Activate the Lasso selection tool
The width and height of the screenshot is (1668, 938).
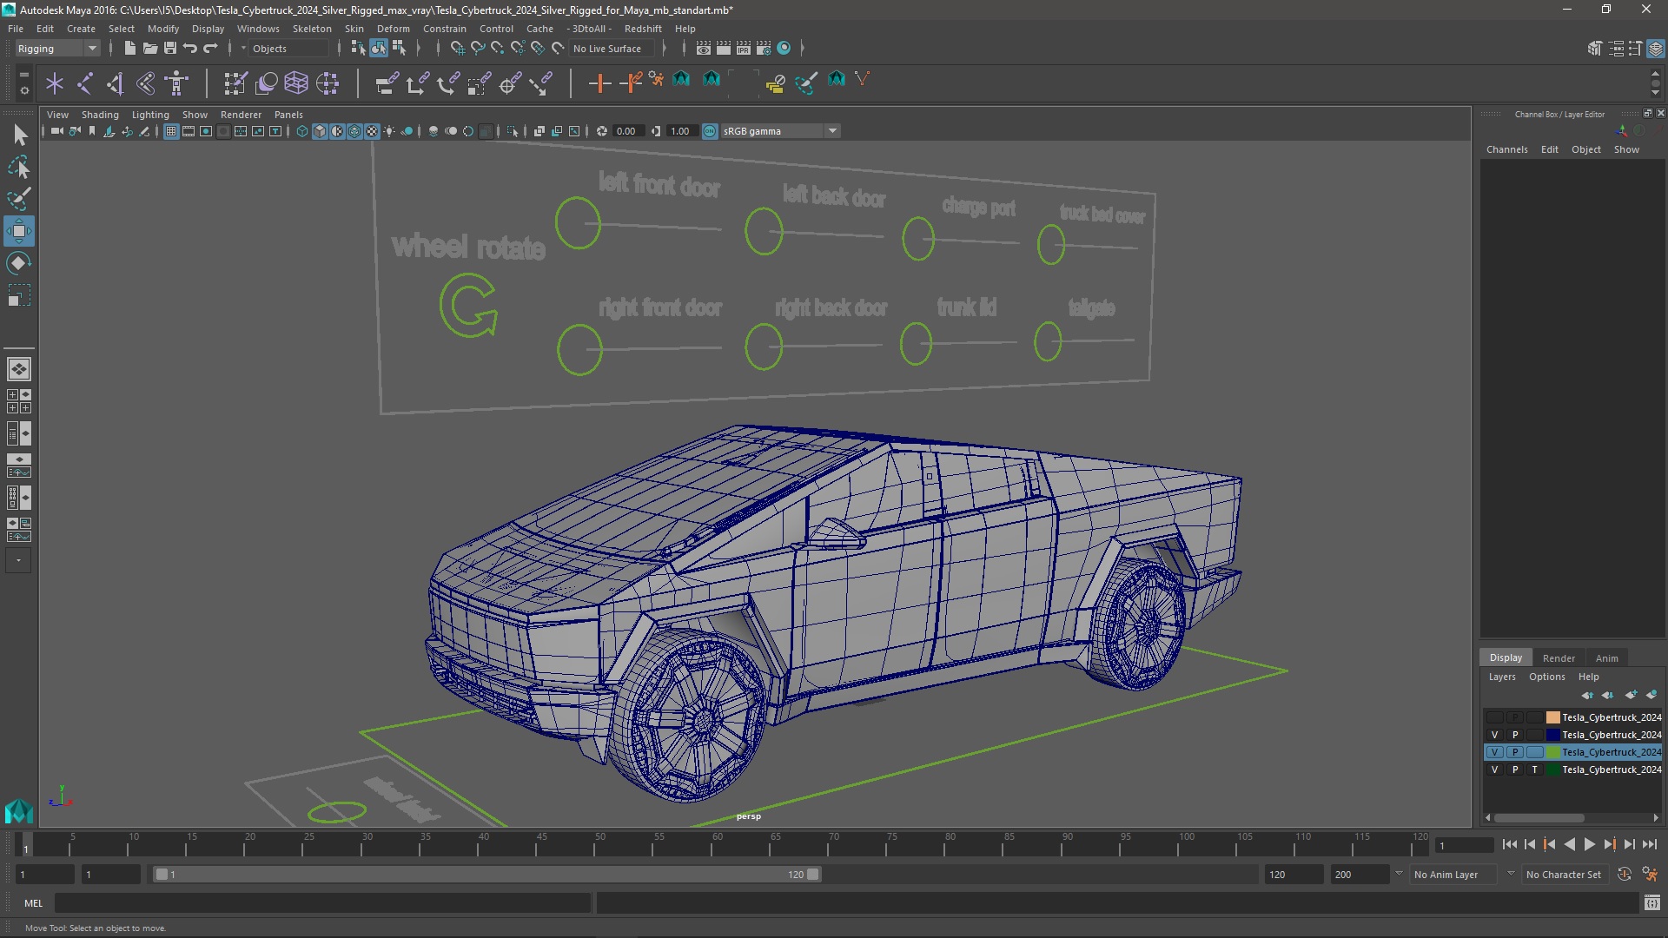[x=18, y=167]
